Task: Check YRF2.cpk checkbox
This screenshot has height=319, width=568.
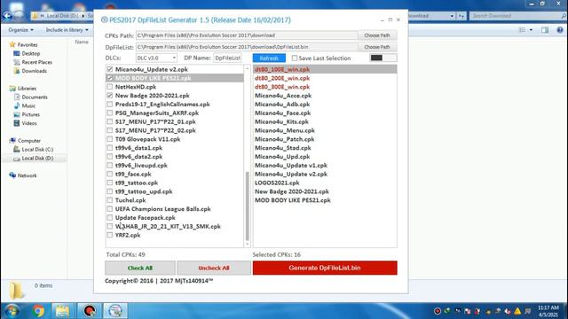Action: point(110,235)
